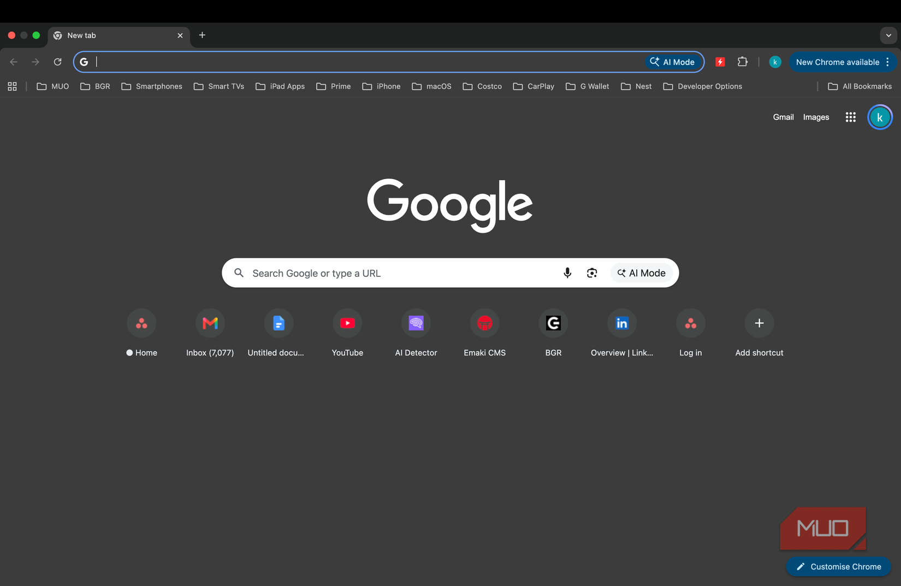This screenshot has height=586, width=901.
Task: Expand the iPad Apps bookmark folder
Action: pos(280,86)
